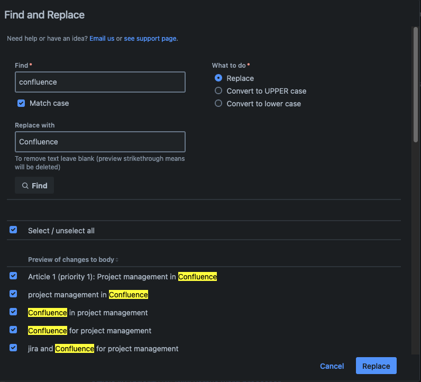
Task: Click the Replace with input field
Action: (x=100, y=142)
